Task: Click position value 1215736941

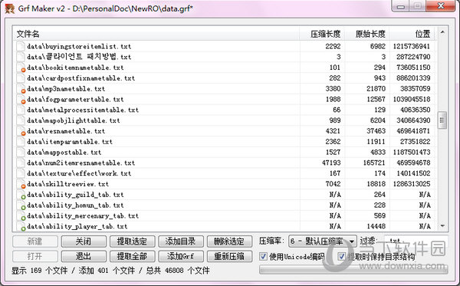Action: tap(412, 46)
